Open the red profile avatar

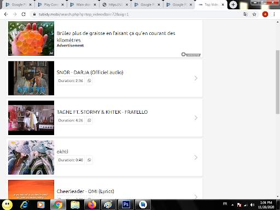[265, 14]
